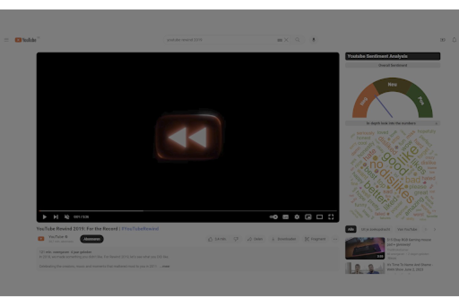Expand 'In depth look into the numbers'

(393, 123)
